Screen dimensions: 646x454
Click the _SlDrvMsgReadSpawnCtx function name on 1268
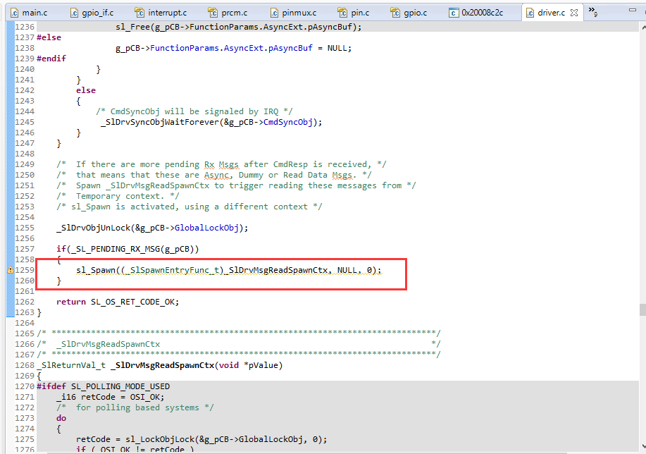tap(162, 365)
